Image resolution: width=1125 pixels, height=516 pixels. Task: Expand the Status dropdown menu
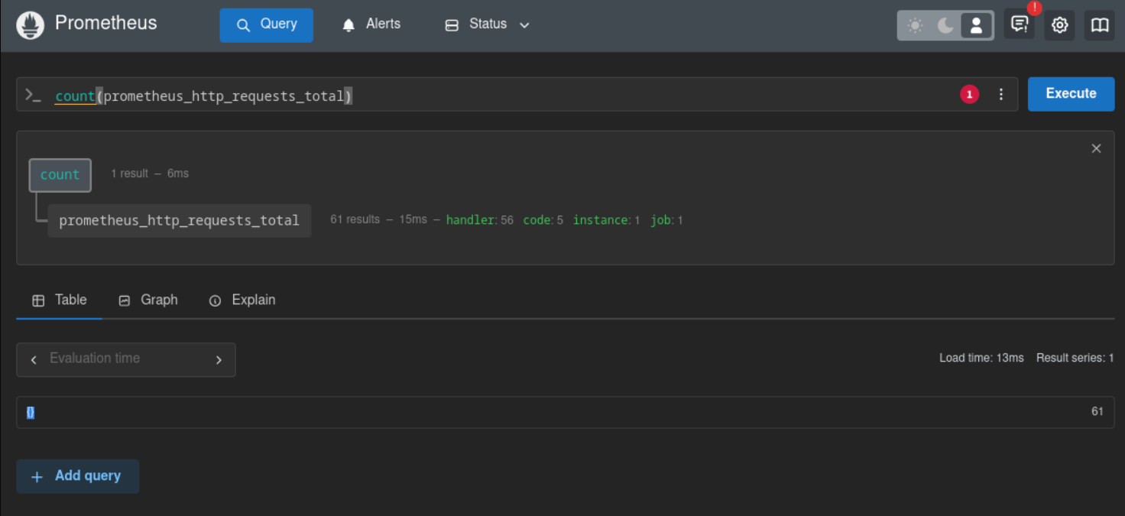[x=487, y=24]
